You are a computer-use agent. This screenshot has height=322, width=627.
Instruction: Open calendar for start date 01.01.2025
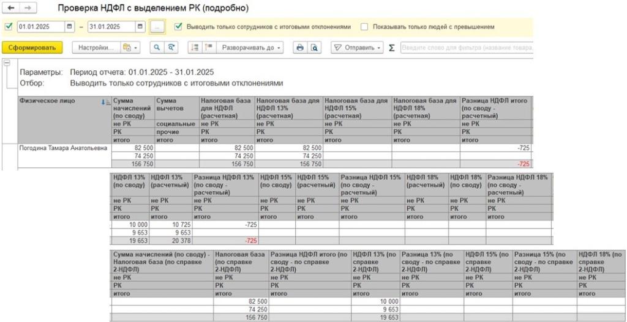pyautogui.click(x=69, y=27)
